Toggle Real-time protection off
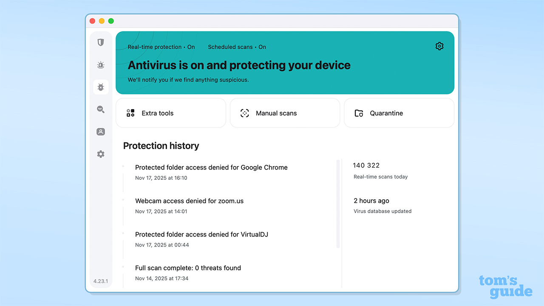Image resolution: width=544 pixels, height=306 pixels. 161,47
